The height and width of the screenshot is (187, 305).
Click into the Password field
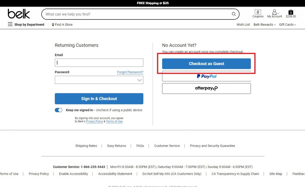point(95,80)
